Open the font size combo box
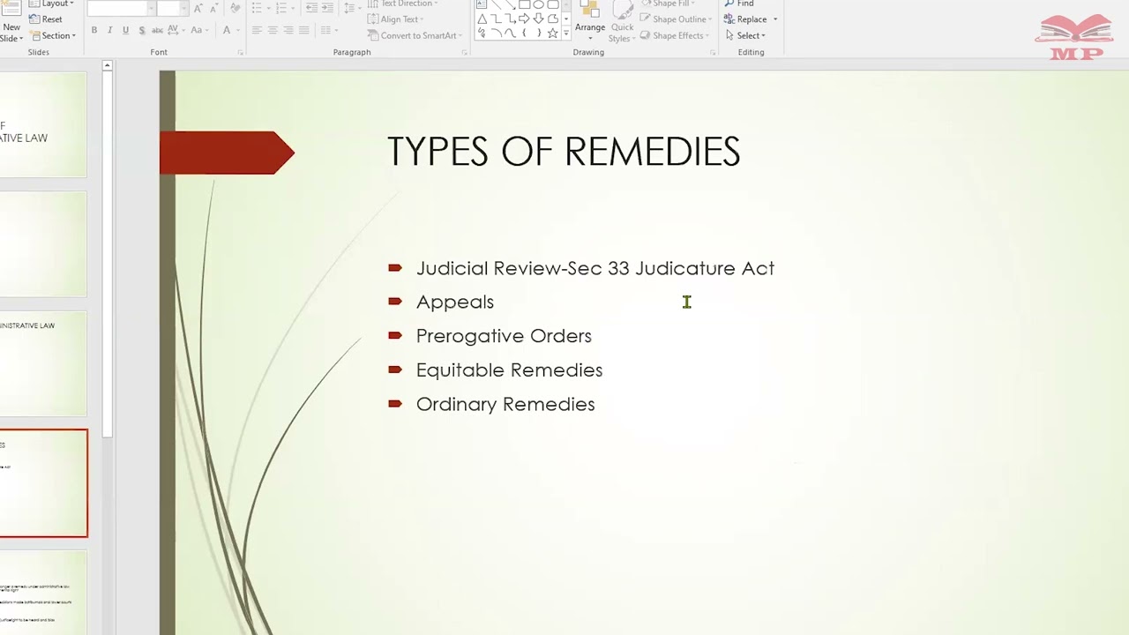 coord(172,8)
